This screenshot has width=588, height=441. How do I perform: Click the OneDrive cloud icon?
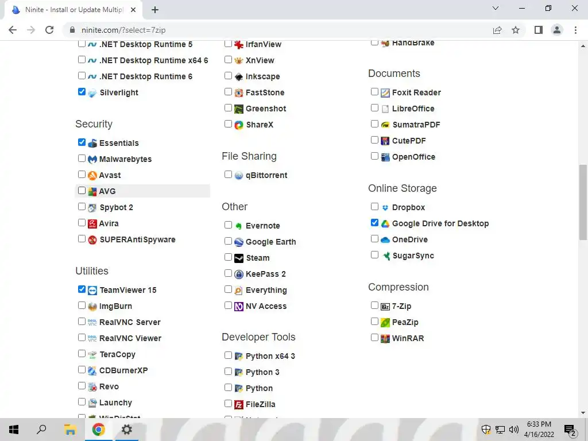coord(385,240)
